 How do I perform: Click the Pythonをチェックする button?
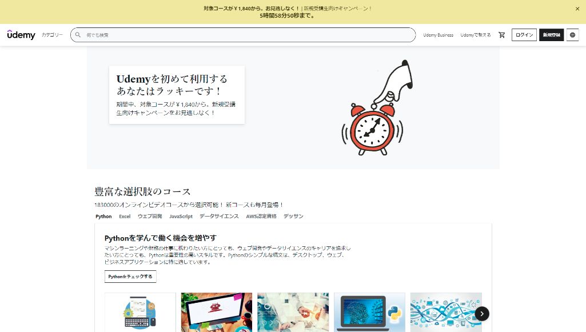130,277
